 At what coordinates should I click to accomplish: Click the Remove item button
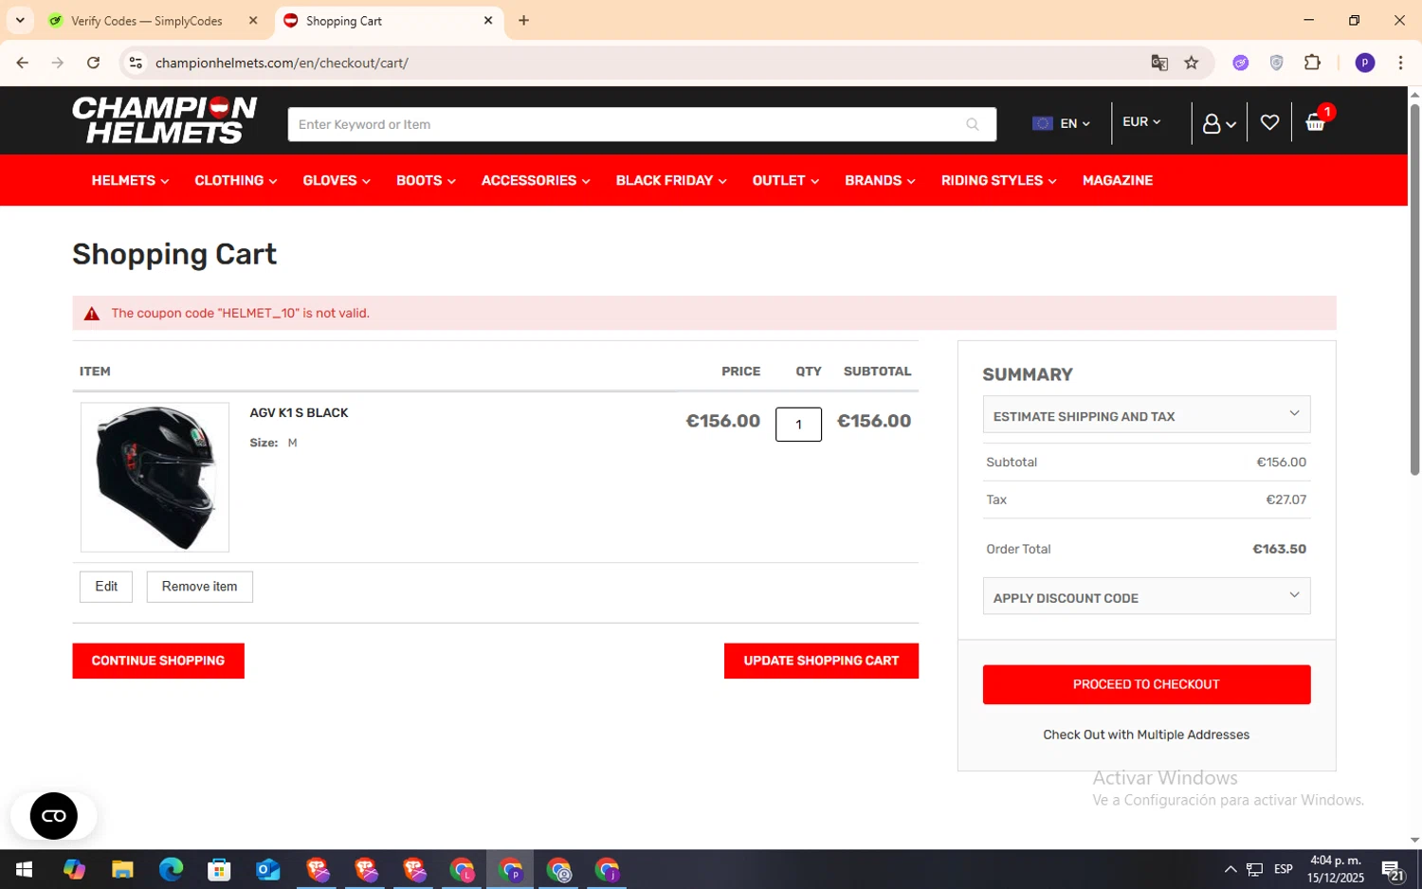[199, 587]
